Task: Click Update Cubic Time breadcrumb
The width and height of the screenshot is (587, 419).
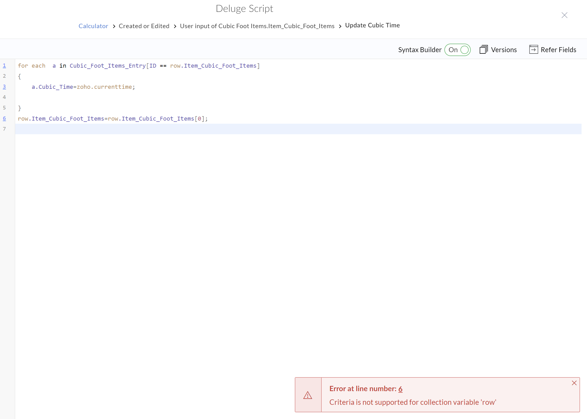Action: point(372,25)
